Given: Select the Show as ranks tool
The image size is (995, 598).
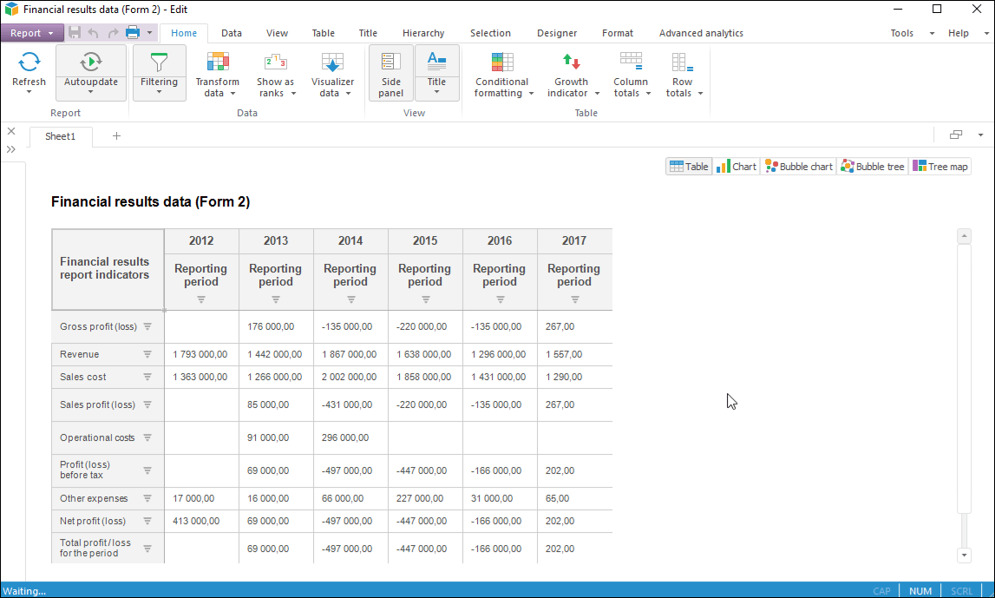Looking at the screenshot, I should click(275, 62).
